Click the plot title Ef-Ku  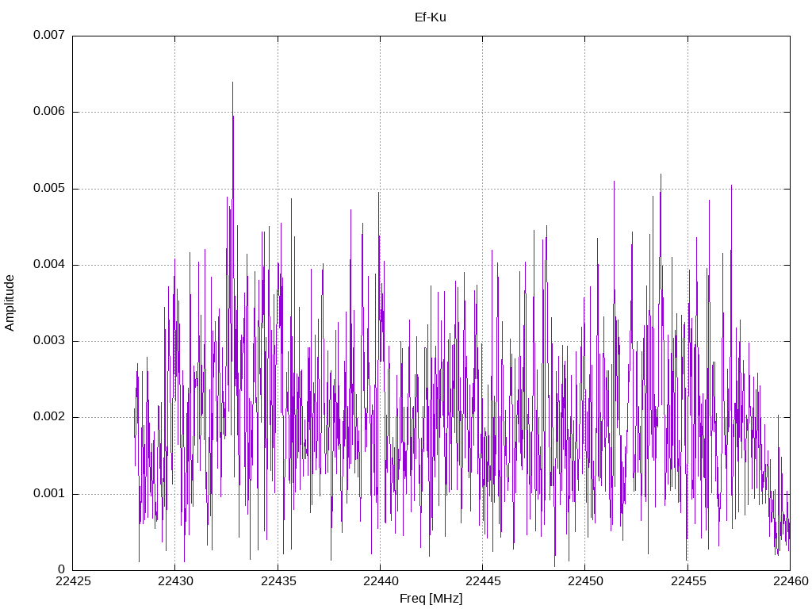(431, 17)
